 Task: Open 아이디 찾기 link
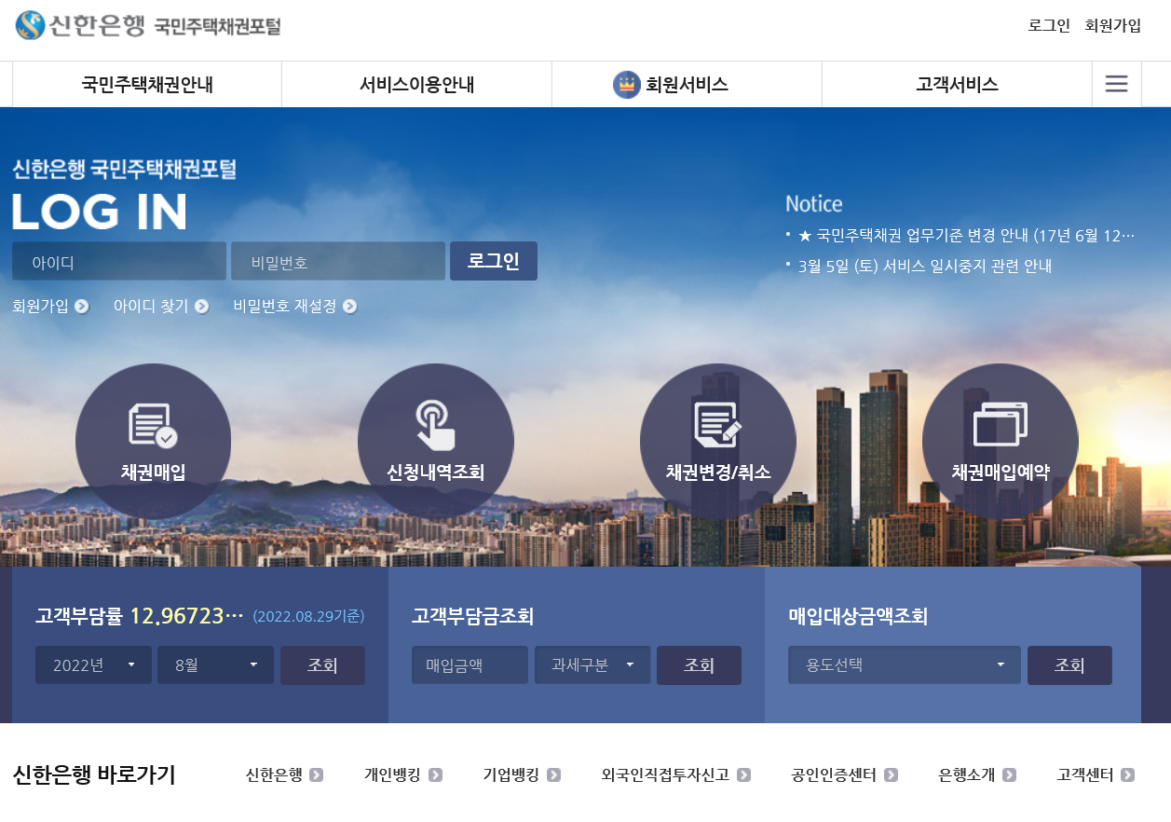151,307
